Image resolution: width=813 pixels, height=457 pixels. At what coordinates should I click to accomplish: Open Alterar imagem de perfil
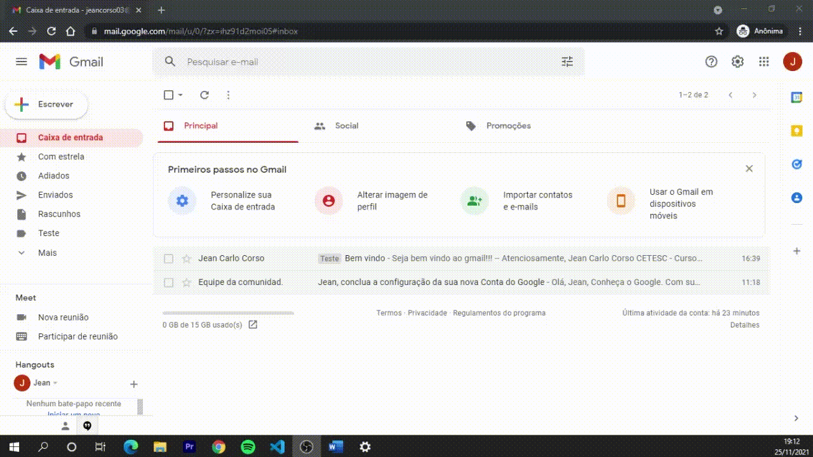(x=372, y=201)
